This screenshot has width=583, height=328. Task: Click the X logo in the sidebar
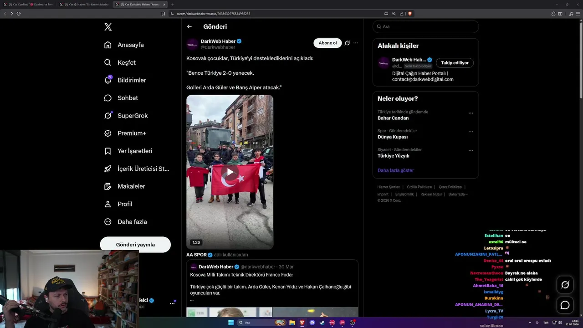coord(108,27)
